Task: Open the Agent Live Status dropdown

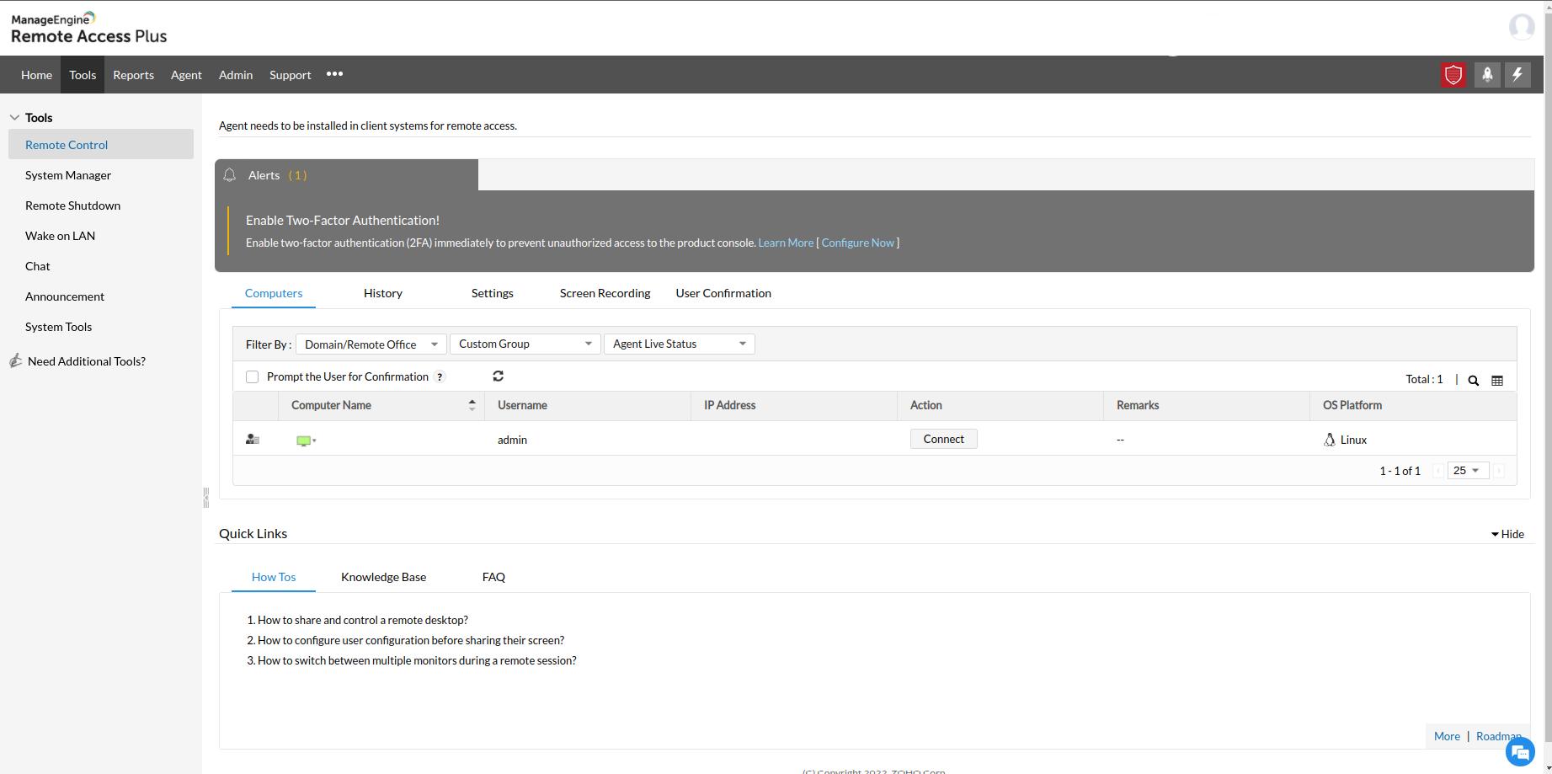Action: click(x=680, y=344)
